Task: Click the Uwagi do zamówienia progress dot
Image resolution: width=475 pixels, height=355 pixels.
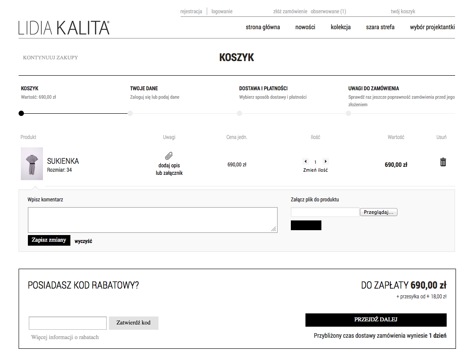Action: 348,113
